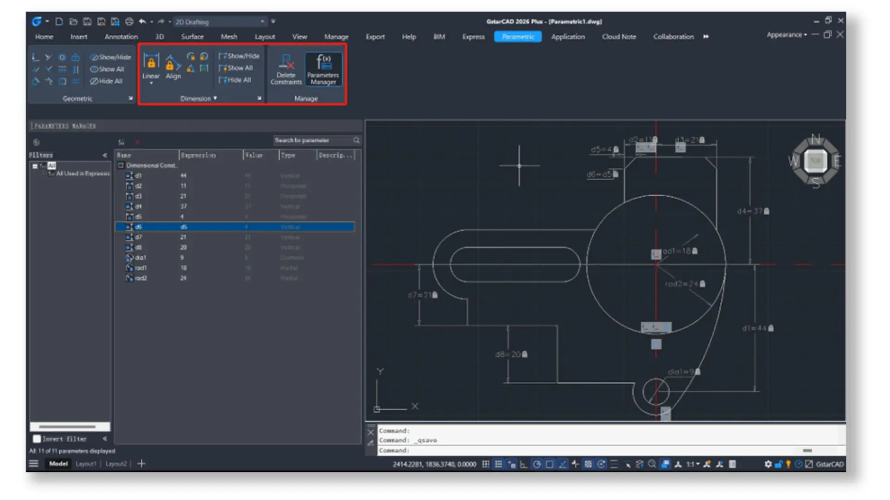This screenshot has width=890, height=500.
Task: Add a new layout with plus button
Action: (141, 463)
